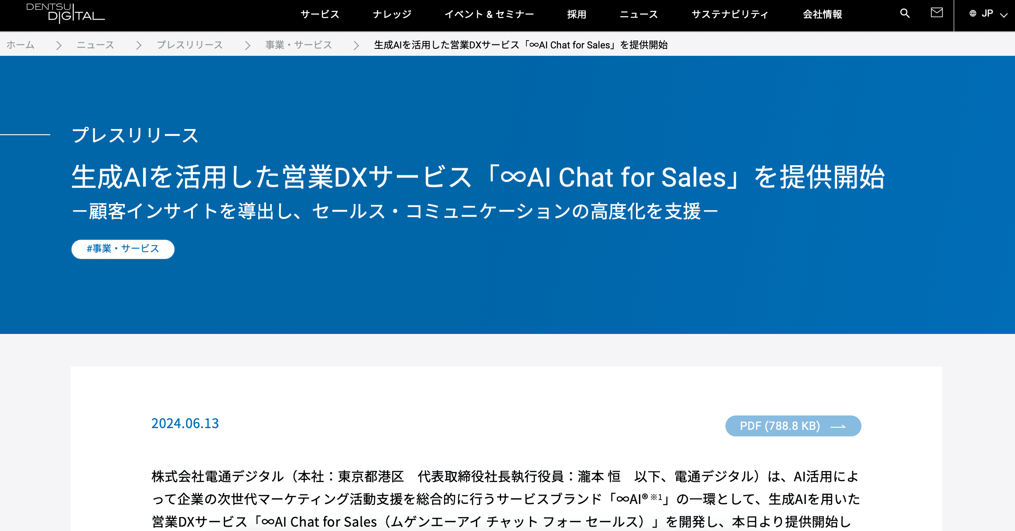Viewport: 1015px width, 531px height.
Task: Open the JP language dropdown
Action: click(x=988, y=14)
